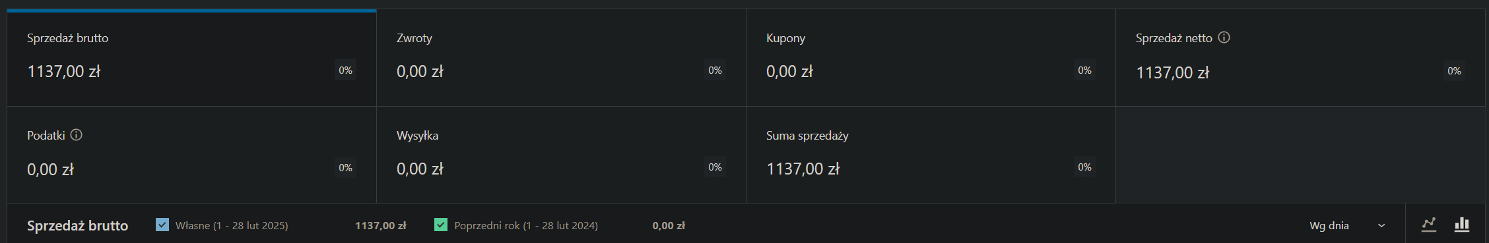
Task: Open the Podatki summary tile
Action: (x=191, y=155)
